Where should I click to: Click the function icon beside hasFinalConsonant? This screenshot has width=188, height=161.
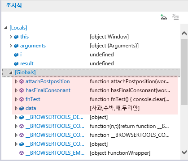[x=22, y=90]
